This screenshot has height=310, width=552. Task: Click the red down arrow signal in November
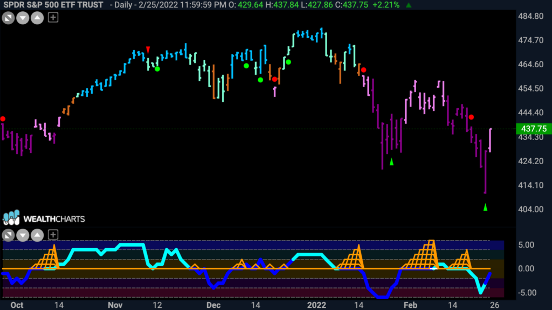pyautogui.click(x=148, y=50)
